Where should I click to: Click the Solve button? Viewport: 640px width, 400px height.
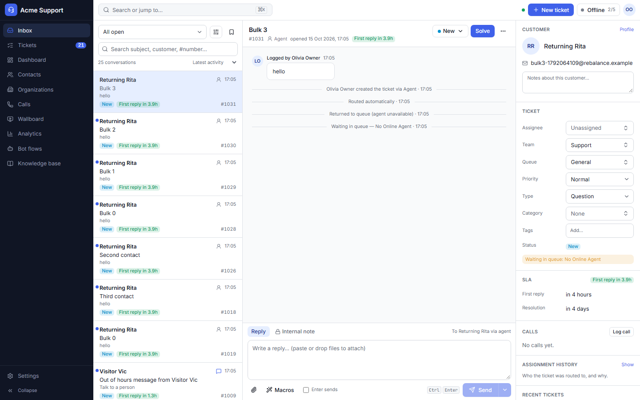click(483, 31)
